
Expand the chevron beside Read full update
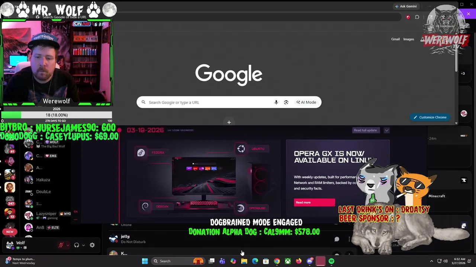tap(386, 130)
